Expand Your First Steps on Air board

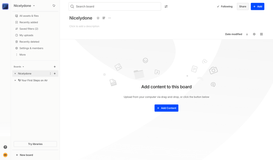15,80
